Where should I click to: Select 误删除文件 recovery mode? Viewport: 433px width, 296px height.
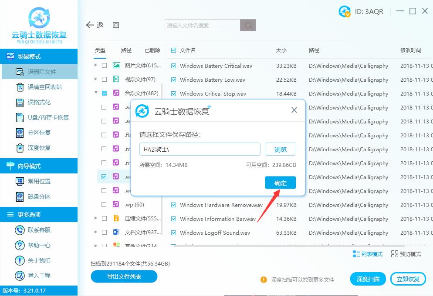click(x=40, y=72)
